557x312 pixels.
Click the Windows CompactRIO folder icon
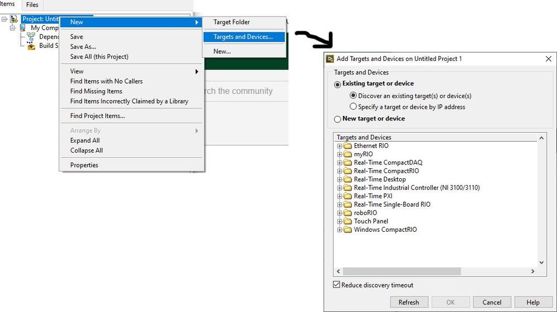click(x=348, y=230)
